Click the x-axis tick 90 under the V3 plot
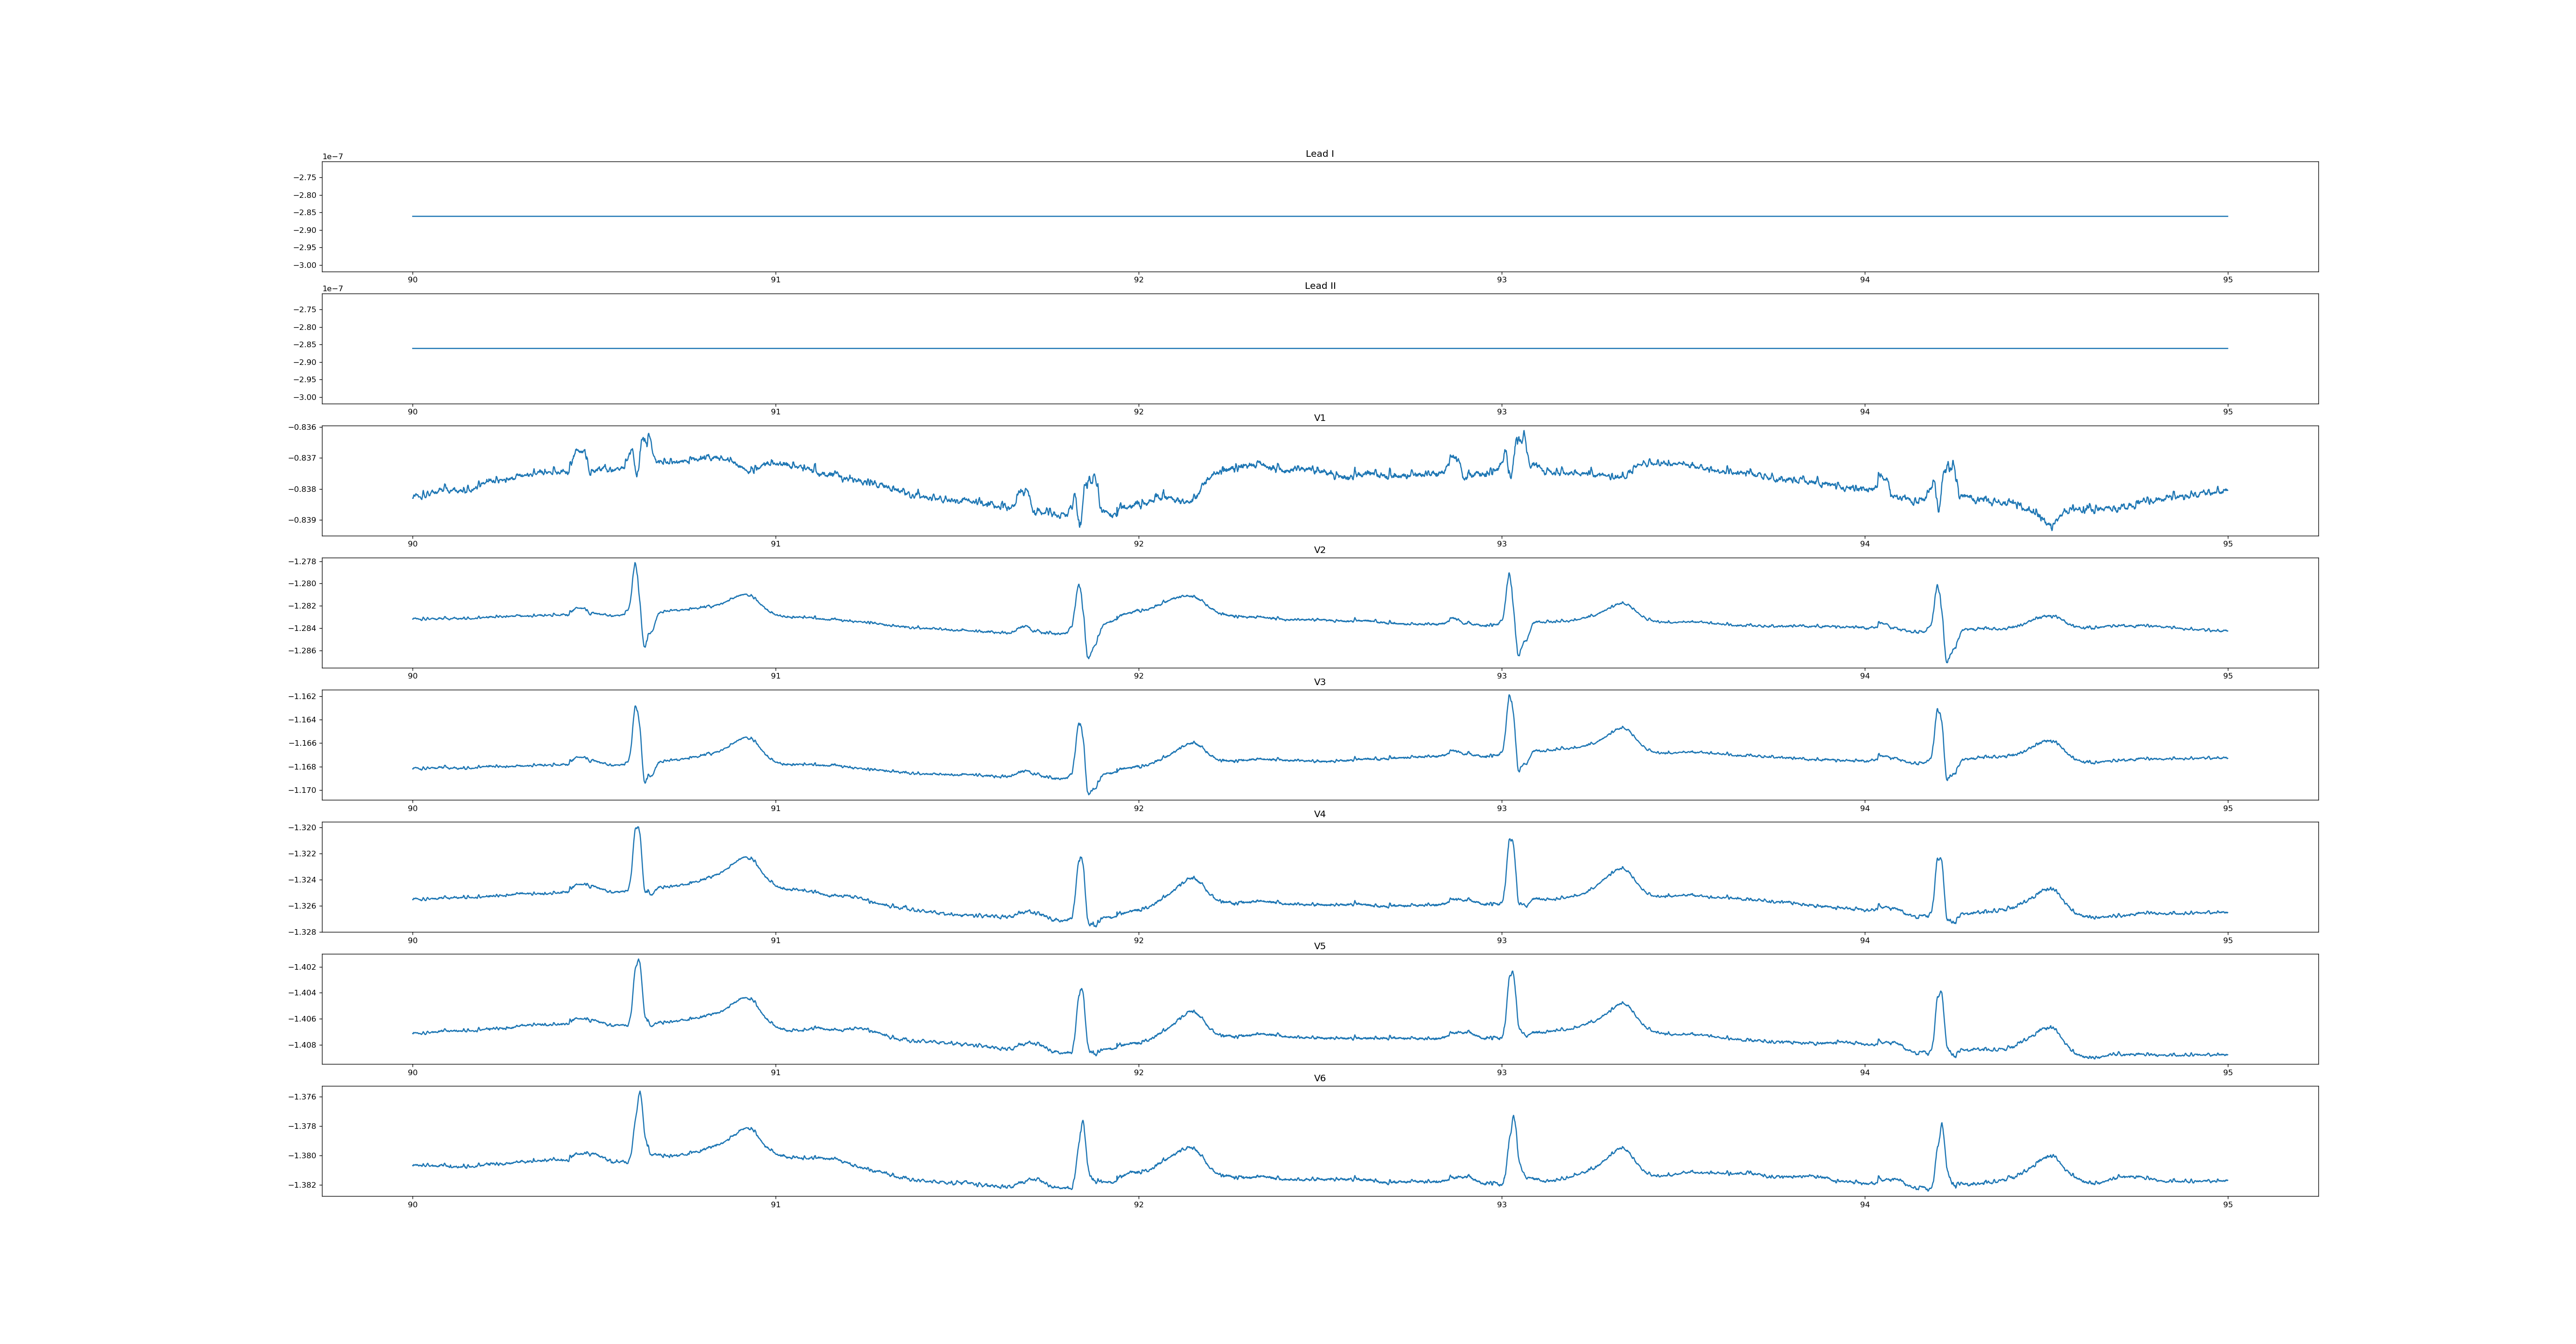The height and width of the screenshot is (1344, 2576). 412,808
